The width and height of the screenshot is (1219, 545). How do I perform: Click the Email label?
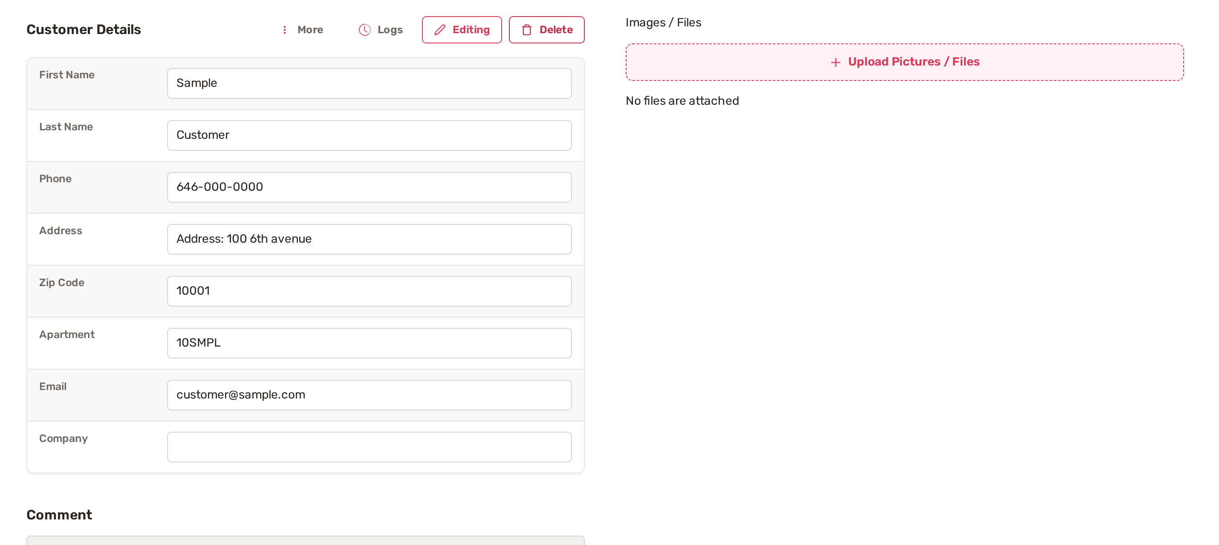coord(53,387)
